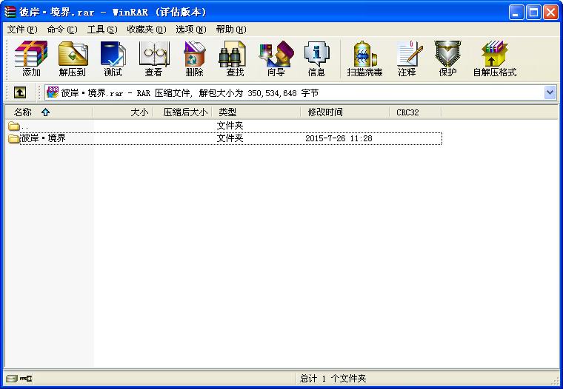Image resolution: width=563 pixels, height=389 pixels.
Task: Select the 彼岸·境界 folder name
Action: [x=44, y=138]
